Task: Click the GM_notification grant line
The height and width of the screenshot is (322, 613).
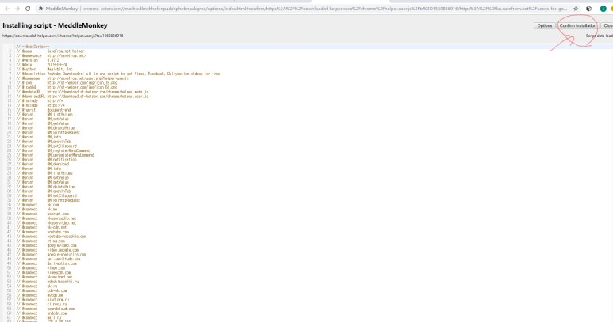Action: (x=46, y=160)
